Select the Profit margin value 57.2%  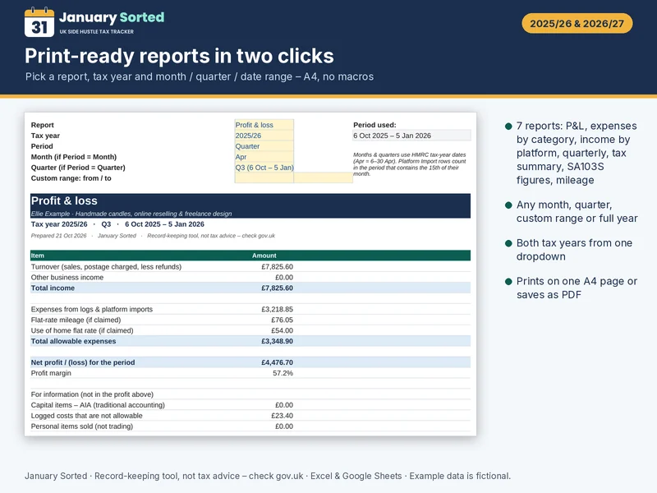click(283, 373)
